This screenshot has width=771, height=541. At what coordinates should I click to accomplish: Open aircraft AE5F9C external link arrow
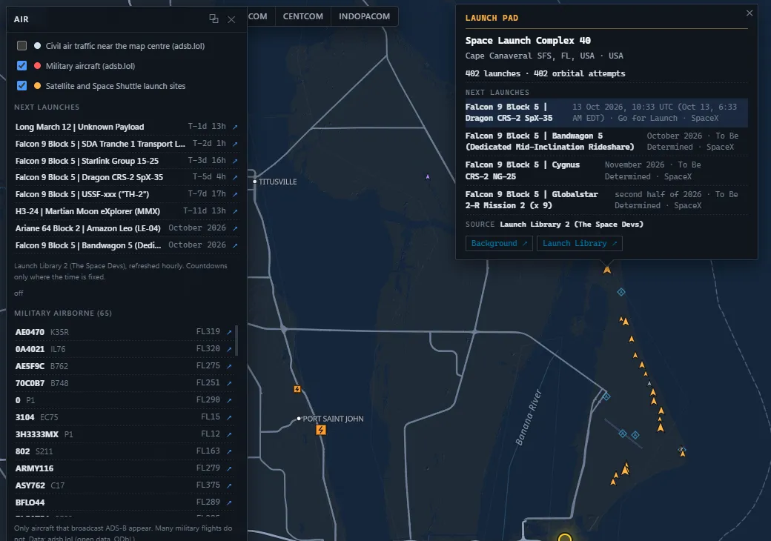pos(229,366)
